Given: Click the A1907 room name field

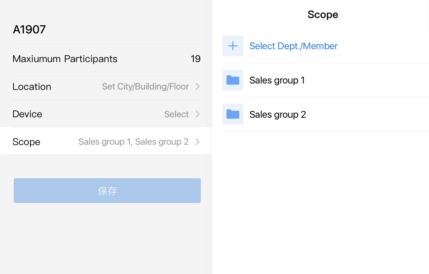Looking at the screenshot, I should point(29,30).
